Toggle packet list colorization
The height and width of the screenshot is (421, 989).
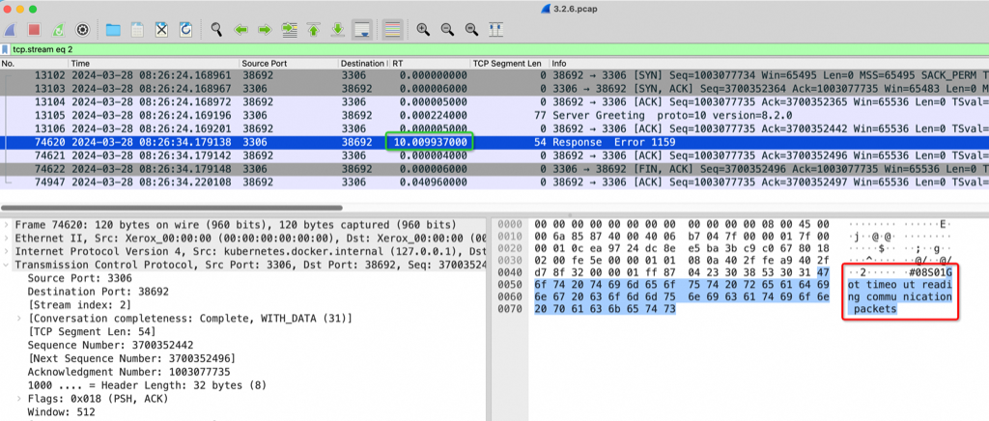(x=392, y=29)
